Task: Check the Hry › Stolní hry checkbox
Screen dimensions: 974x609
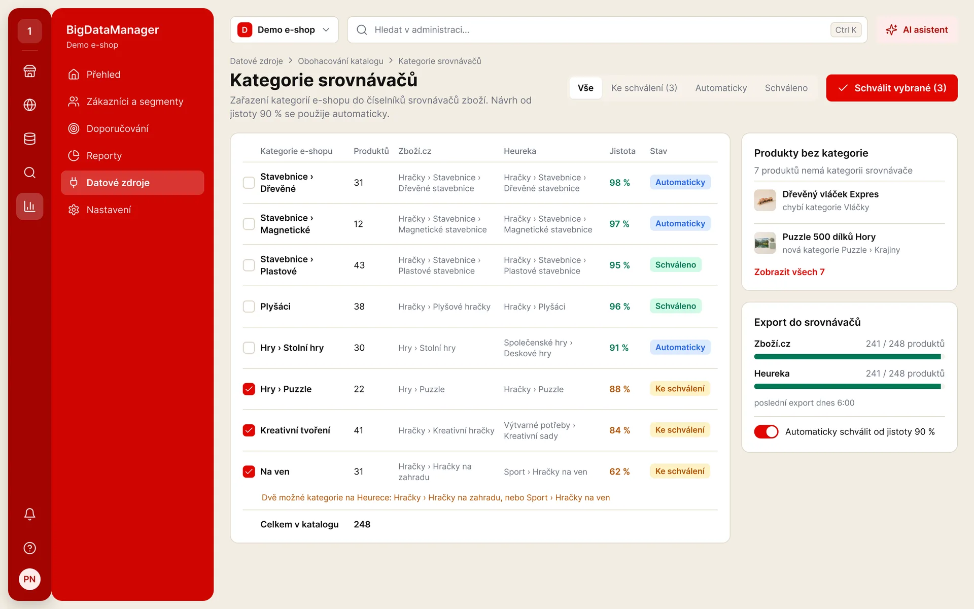Action: [249, 348]
